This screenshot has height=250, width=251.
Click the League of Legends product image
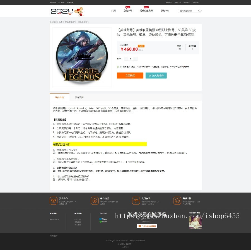(x=82, y=57)
